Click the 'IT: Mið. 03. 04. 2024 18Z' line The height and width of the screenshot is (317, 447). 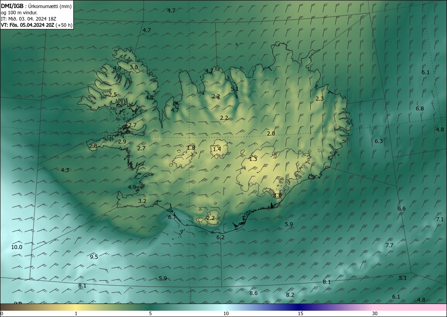29,19
